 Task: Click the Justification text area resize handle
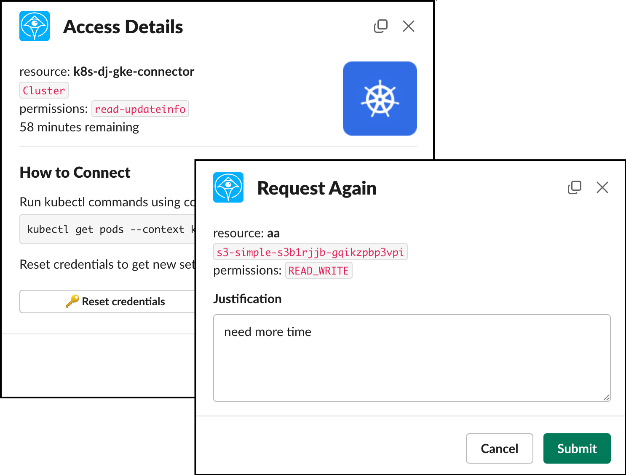[606, 398]
